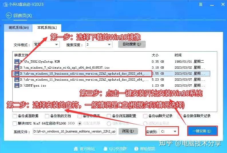Viewport: 227px width, 153px height.
Task: Click the 3.18 GB size cell
Action: click(158, 68)
